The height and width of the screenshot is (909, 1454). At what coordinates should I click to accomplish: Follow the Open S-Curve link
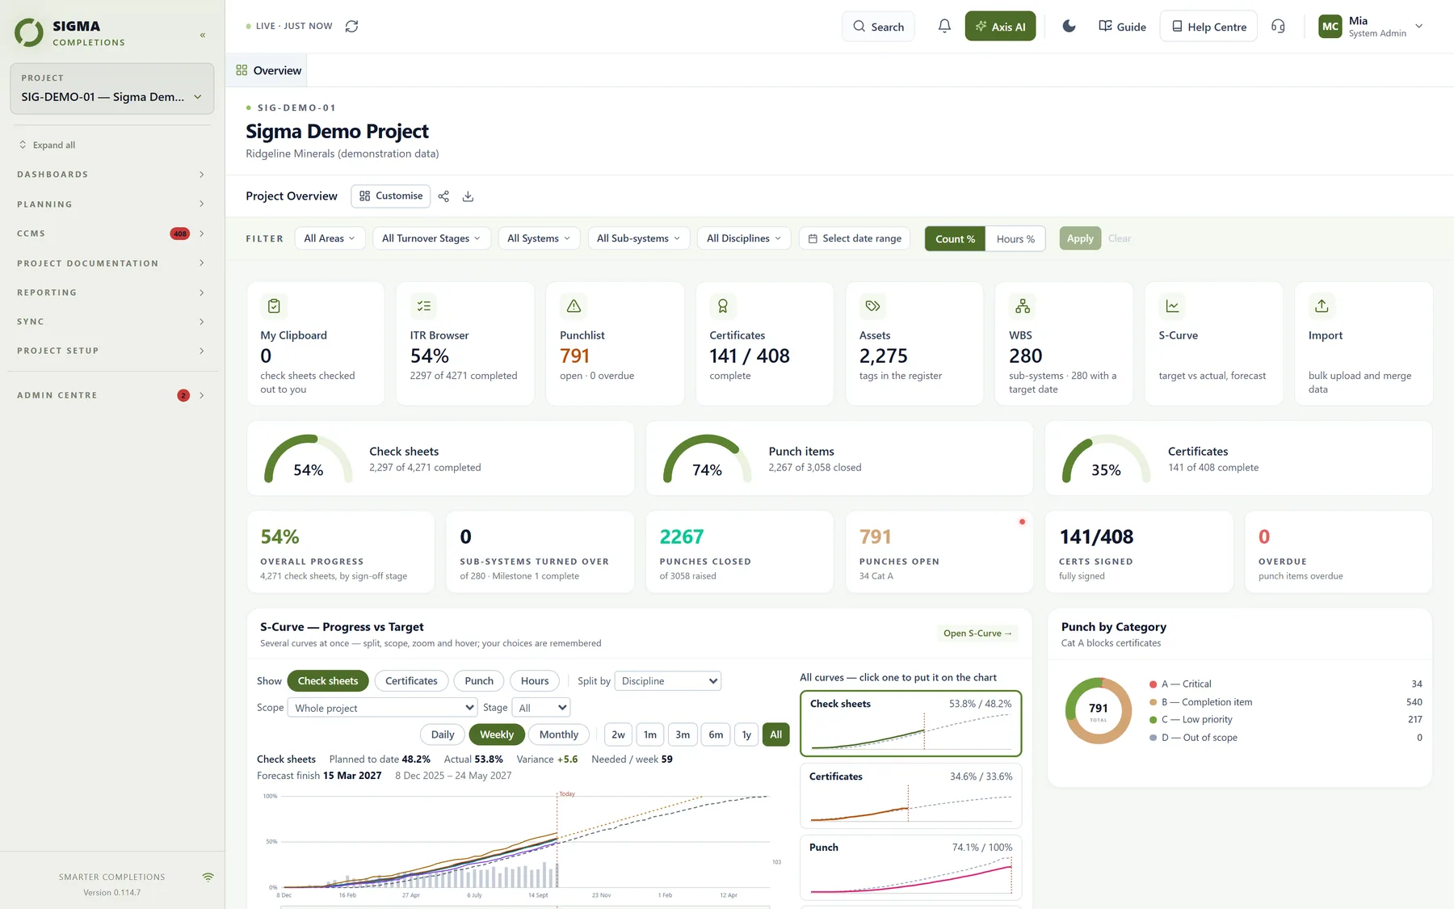977,633
